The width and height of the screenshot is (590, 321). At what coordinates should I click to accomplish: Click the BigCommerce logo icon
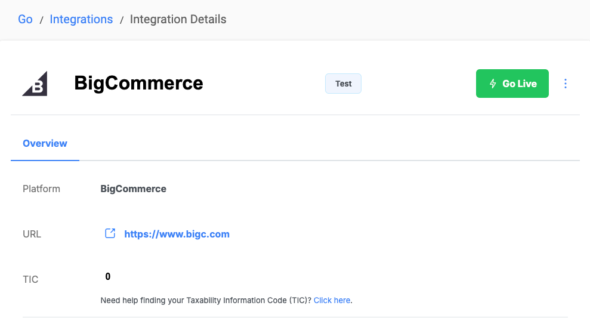35,84
